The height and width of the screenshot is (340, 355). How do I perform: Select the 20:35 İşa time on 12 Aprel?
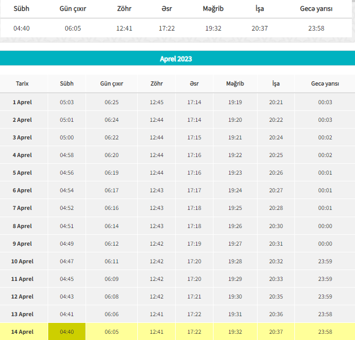coord(276,296)
